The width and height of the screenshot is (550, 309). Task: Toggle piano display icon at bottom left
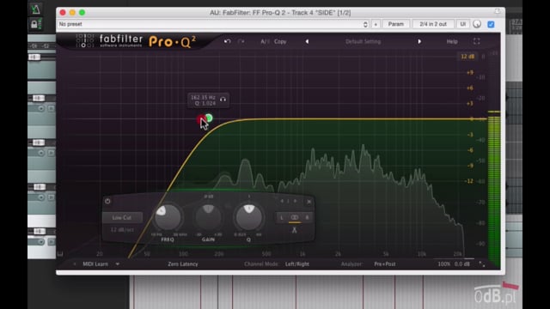pos(60,254)
